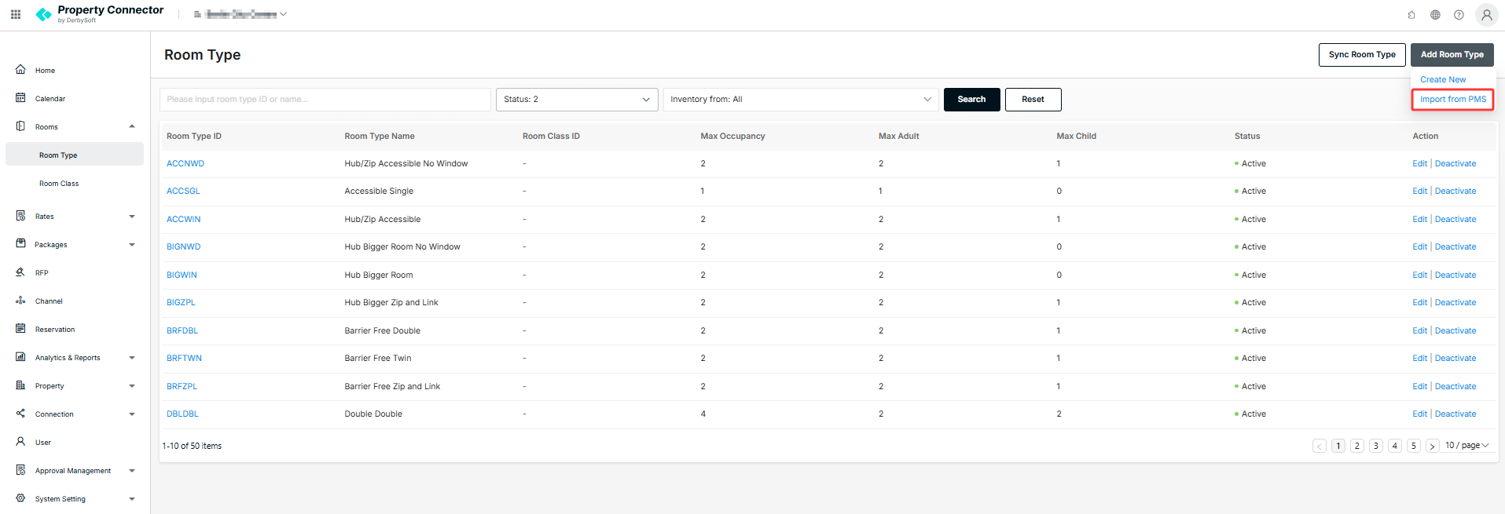Click the Reset button
Screen dimensions: 1505x514
[x=1033, y=100]
